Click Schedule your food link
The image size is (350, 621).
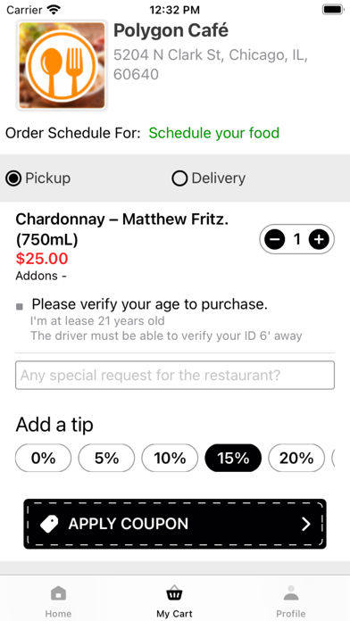214,133
